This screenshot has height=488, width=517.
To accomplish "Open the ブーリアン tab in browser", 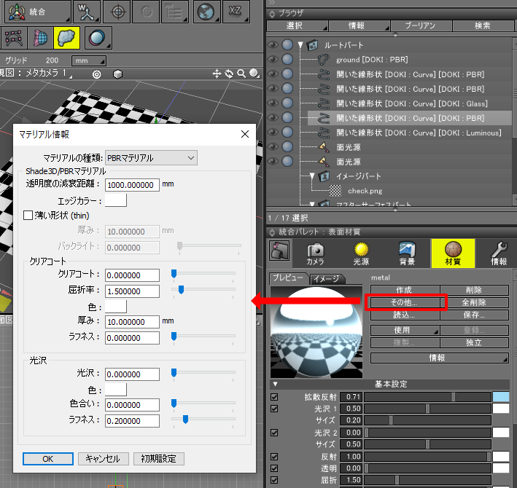I will 419,25.
